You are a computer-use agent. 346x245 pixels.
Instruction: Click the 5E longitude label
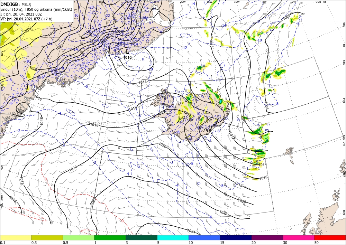click(x=325, y=2)
